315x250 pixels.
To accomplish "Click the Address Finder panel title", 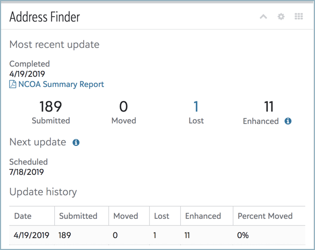I will (x=45, y=17).
